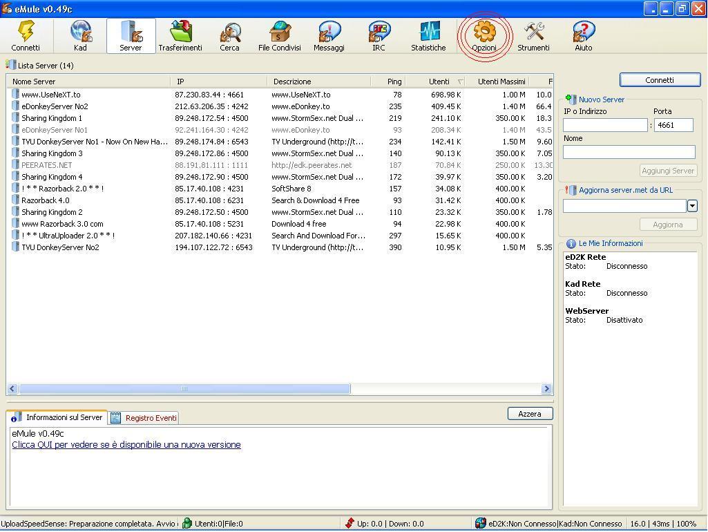
Task: Select the UltraUploader 2.0 server row
Action: point(280,236)
